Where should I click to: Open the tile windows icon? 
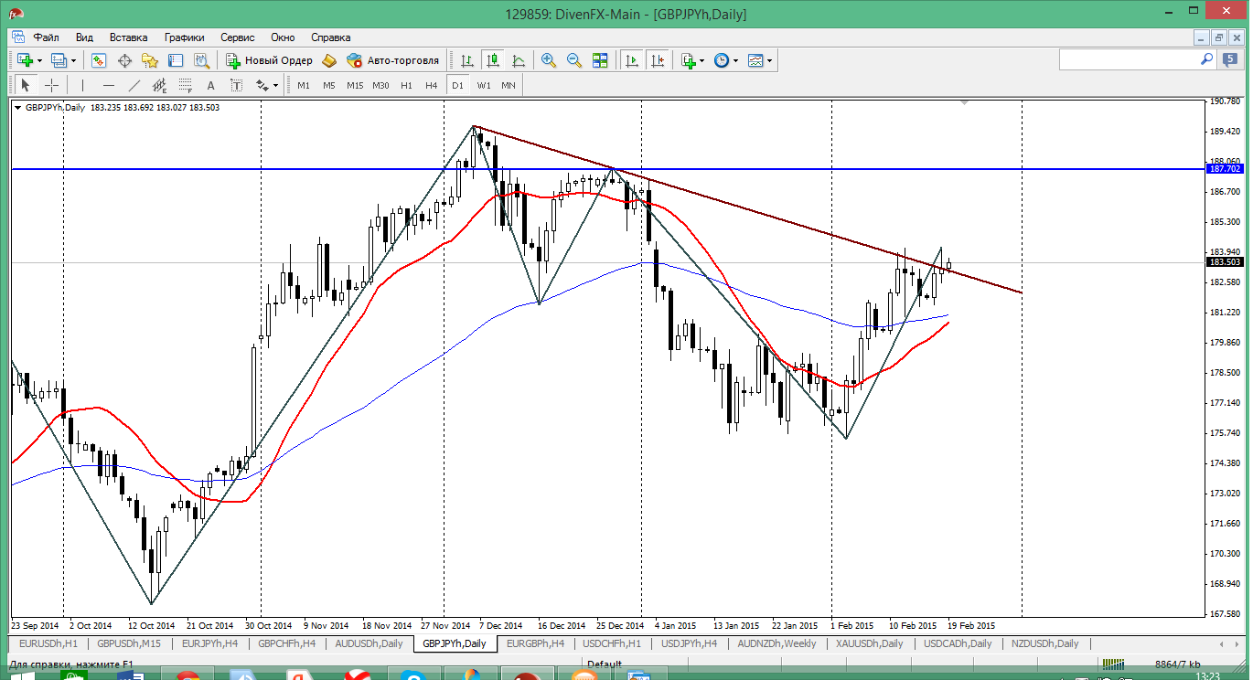[x=600, y=60]
